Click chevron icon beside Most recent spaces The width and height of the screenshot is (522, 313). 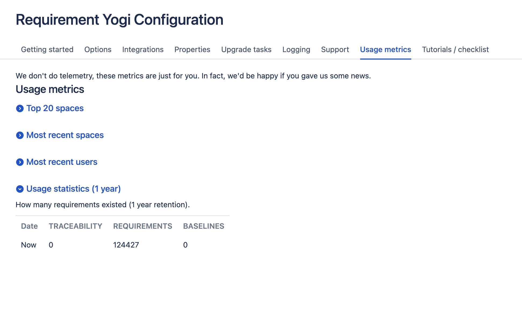(20, 135)
